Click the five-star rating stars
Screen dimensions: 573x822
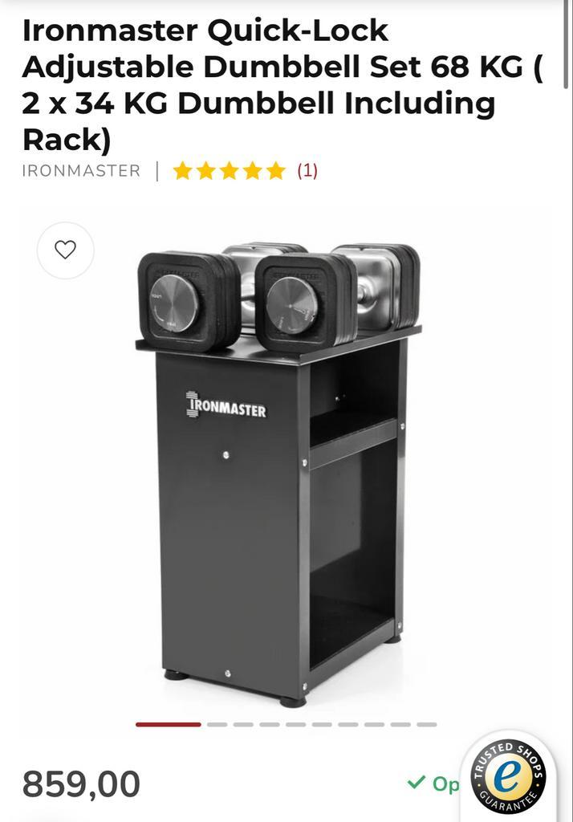(x=230, y=171)
